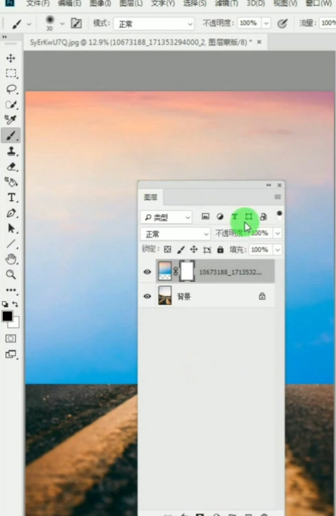Select the Hand tool
The width and height of the screenshot is (336, 516).
coord(12,259)
